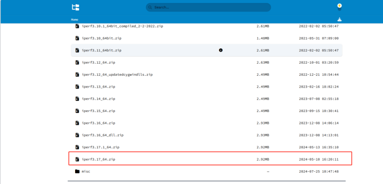The height and width of the screenshot is (184, 383).
Task: Click date 2023-09-15 10:30:41
Action: coord(319,111)
